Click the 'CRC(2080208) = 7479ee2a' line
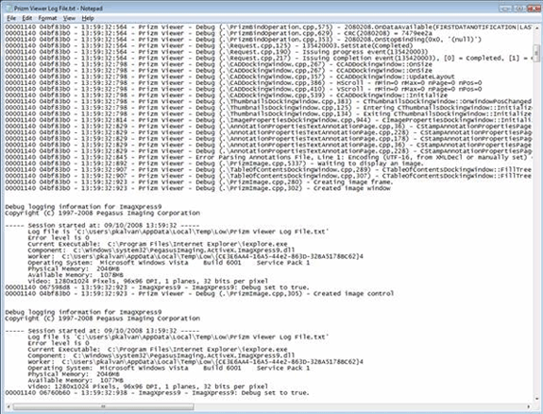Viewport: 543px width, 414px height. click(x=218, y=33)
